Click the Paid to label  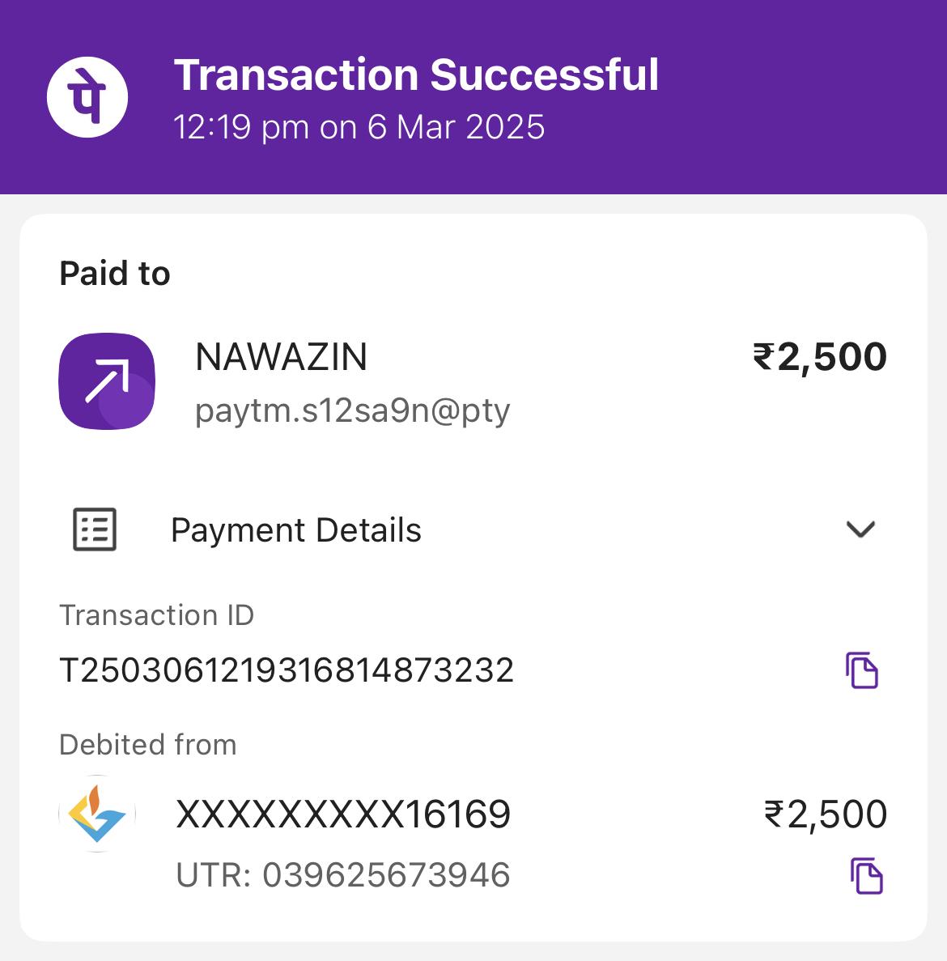point(115,274)
